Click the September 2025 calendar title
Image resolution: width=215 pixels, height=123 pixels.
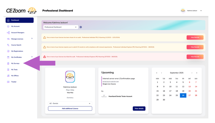[x=177, y=73]
